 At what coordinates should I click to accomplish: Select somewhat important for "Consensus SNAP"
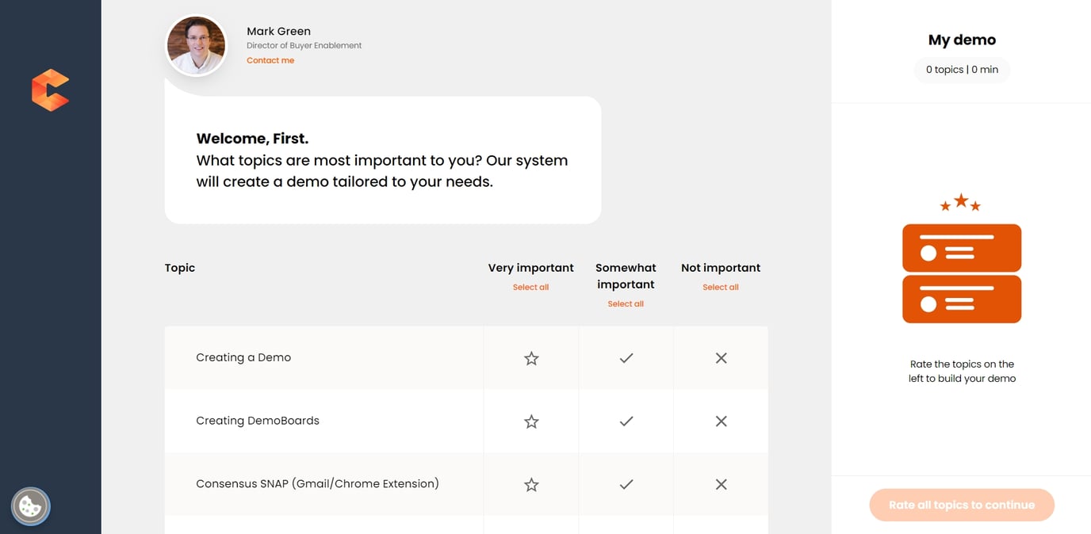[x=626, y=484]
